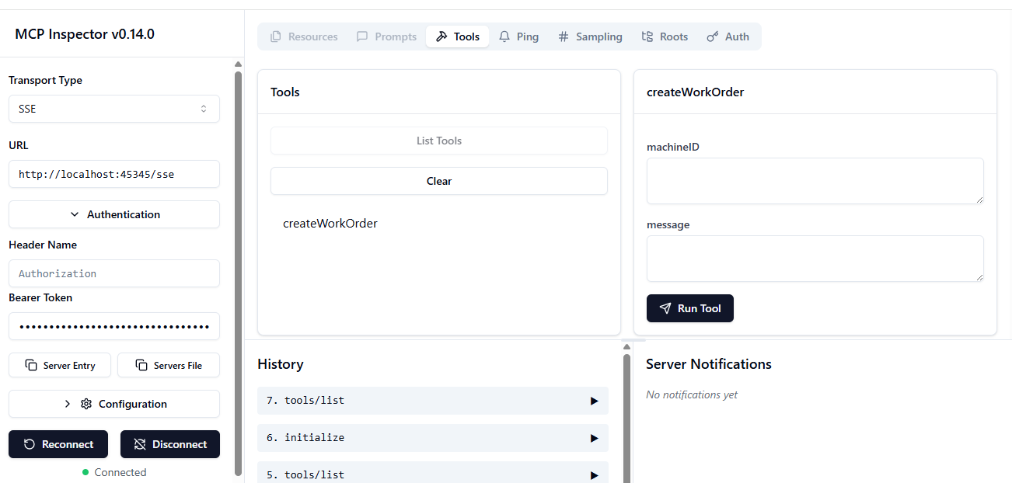Click the machineID text area
Viewport: 1012px width, 483px height.
(815, 181)
